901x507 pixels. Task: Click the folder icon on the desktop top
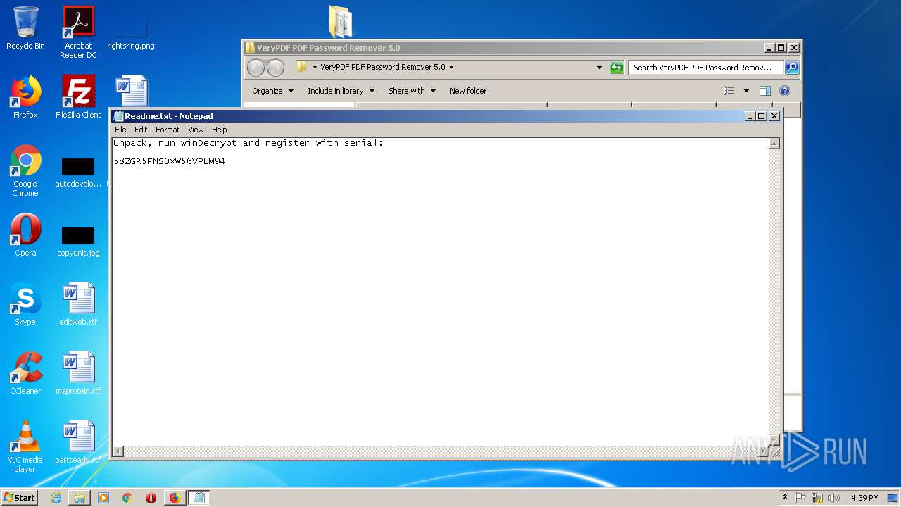[x=341, y=21]
